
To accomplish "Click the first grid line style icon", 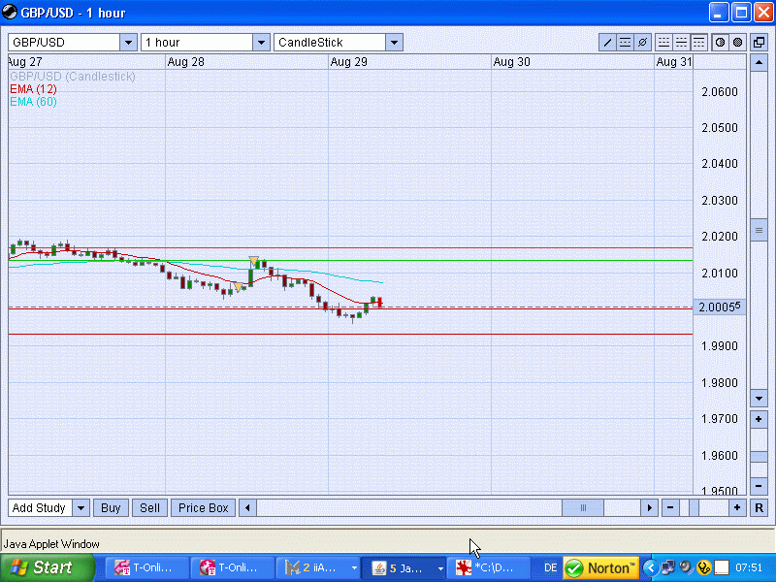I will point(663,43).
